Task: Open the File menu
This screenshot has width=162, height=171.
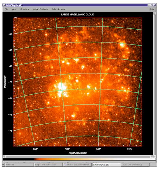Action: (6, 9)
